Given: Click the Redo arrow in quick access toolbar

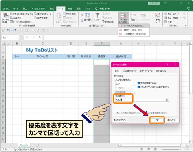Looking at the screenshot, I should [x=15, y=30].
